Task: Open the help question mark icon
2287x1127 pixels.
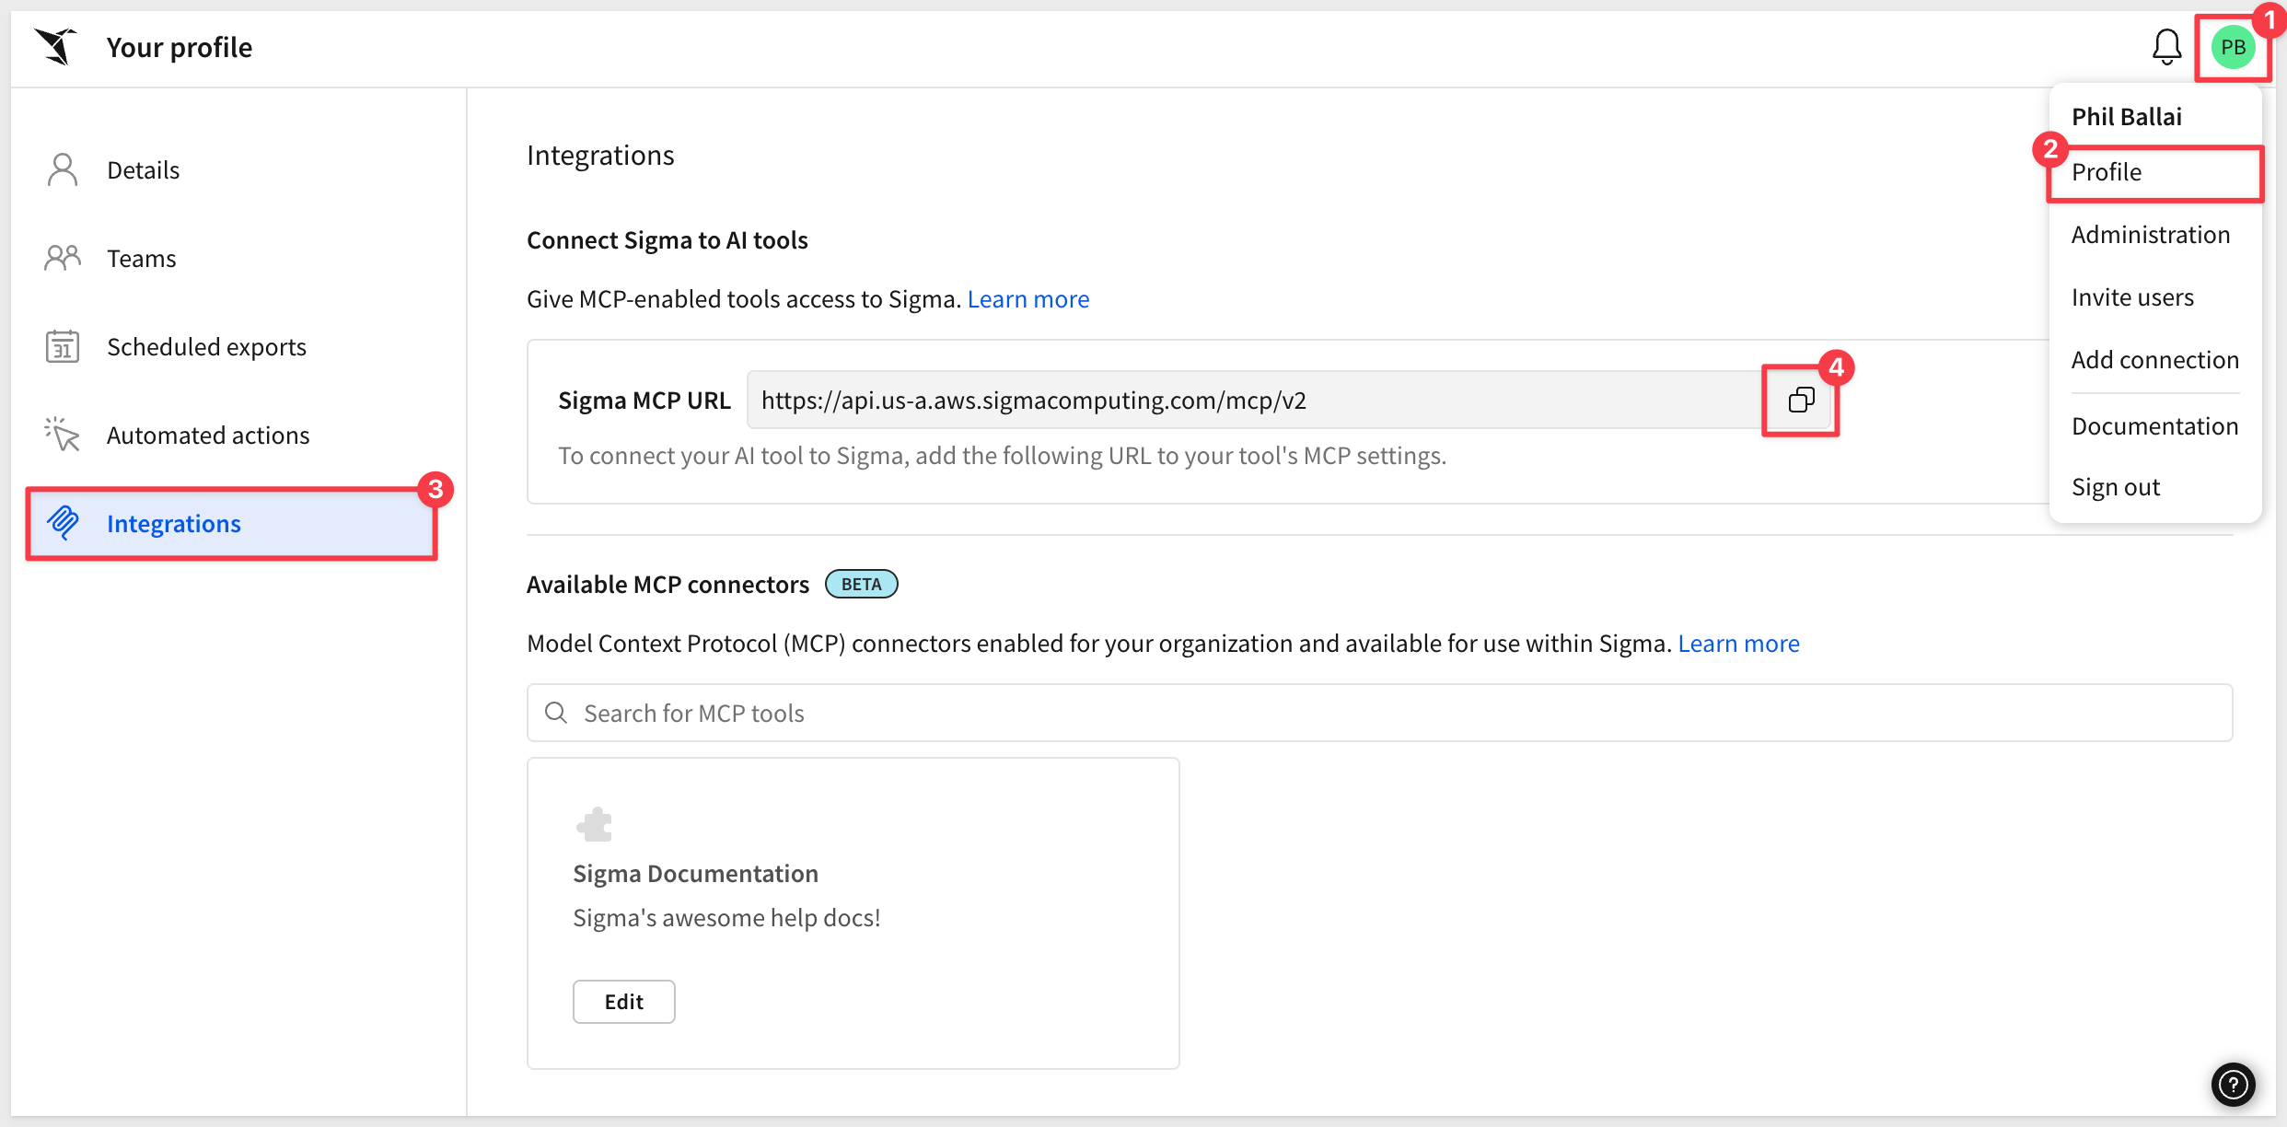Action: click(2233, 1084)
